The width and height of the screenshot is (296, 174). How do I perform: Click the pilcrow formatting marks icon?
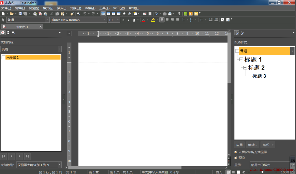[x=179, y=14]
